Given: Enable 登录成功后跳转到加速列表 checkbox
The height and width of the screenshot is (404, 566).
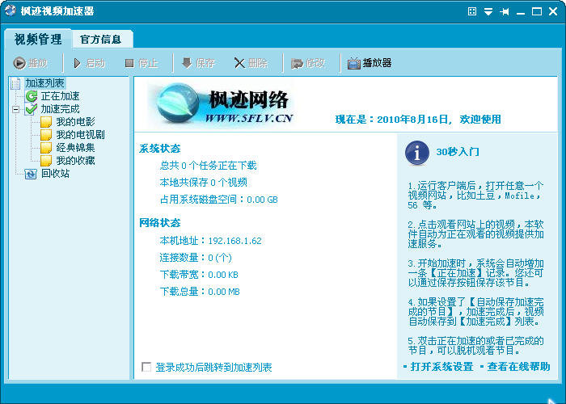Looking at the screenshot, I should pos(146,367).
